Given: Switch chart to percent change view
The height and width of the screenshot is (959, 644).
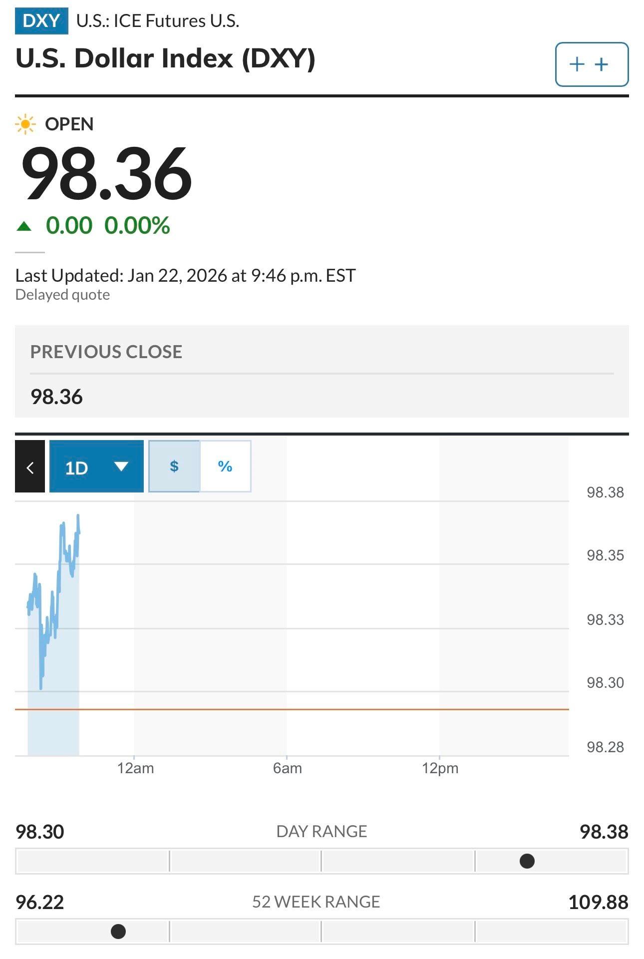Looking at the screenshot, I should pyautogui.click(x=225, y=467).
